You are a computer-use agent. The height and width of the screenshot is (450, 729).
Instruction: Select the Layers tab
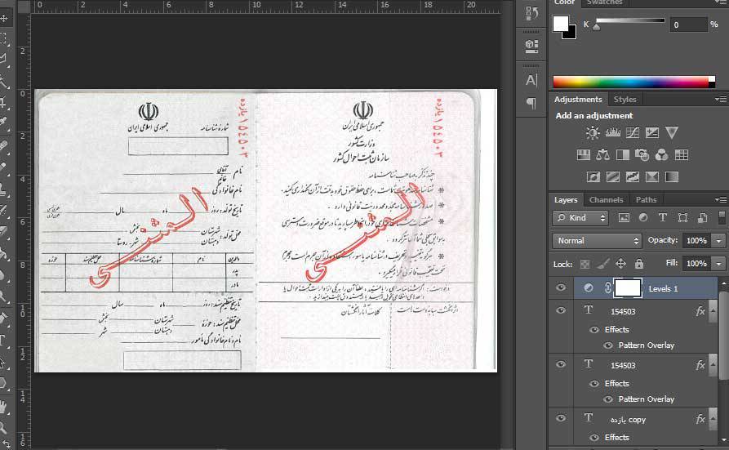tap(566, 199)
